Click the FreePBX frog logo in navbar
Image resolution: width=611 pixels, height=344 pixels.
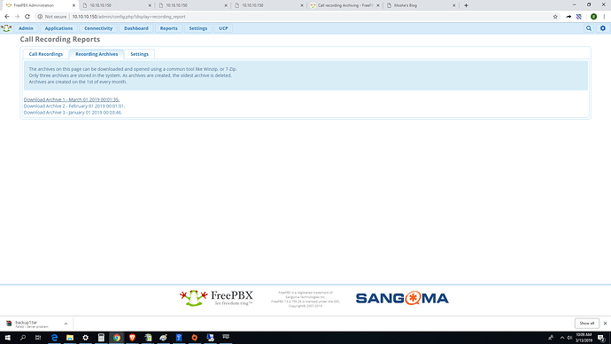tap(6, 28)
